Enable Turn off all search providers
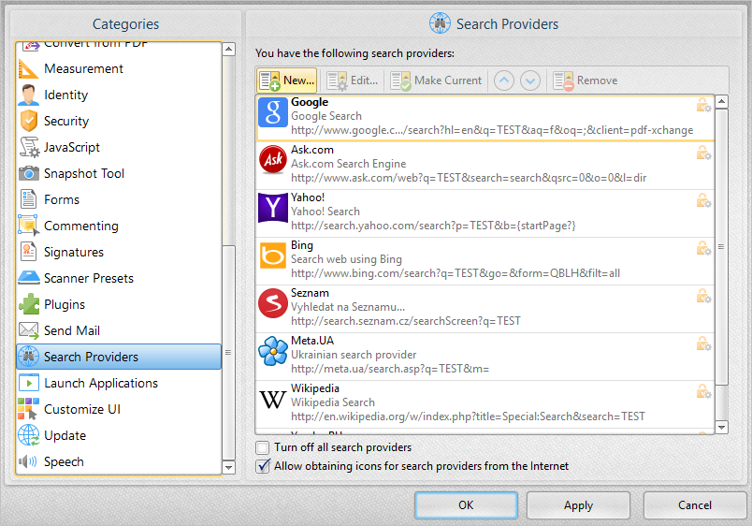 263,448
